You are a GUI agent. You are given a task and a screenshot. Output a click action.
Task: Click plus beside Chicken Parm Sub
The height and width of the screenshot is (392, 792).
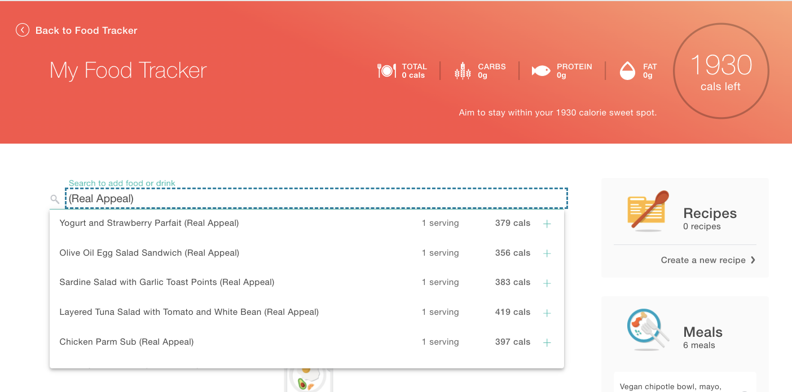coord(547,342)
